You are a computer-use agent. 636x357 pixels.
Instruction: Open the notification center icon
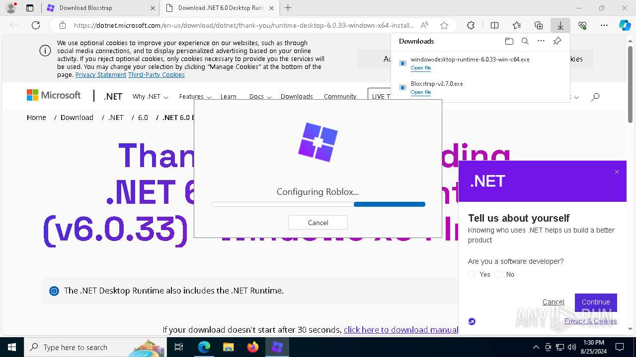click(x=620, y=347)
